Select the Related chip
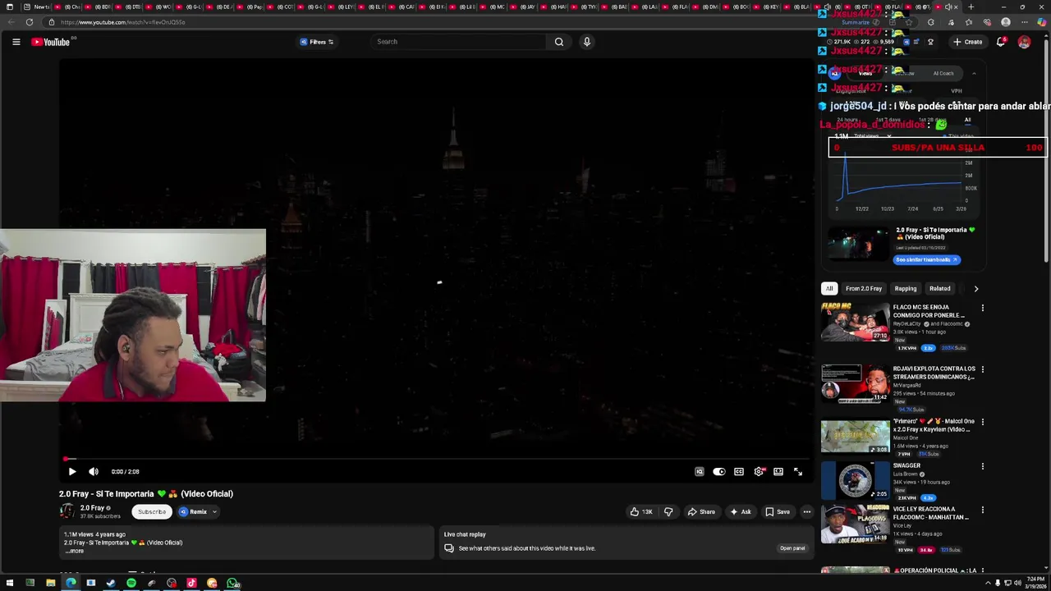 pos(940,289)
